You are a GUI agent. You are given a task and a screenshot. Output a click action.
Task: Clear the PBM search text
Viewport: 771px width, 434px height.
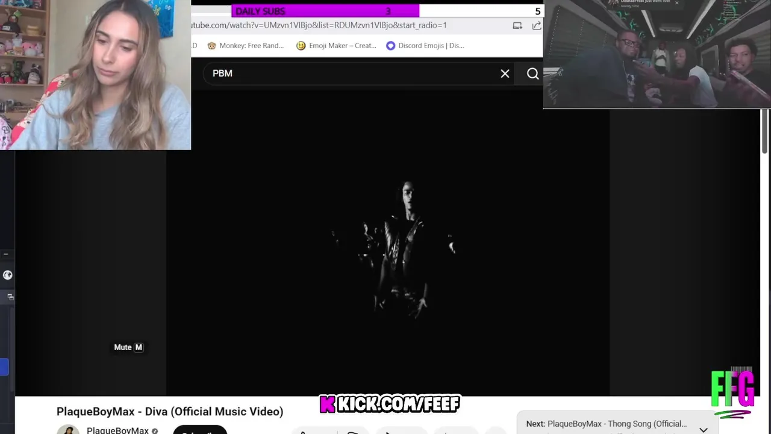click(505, 74)
